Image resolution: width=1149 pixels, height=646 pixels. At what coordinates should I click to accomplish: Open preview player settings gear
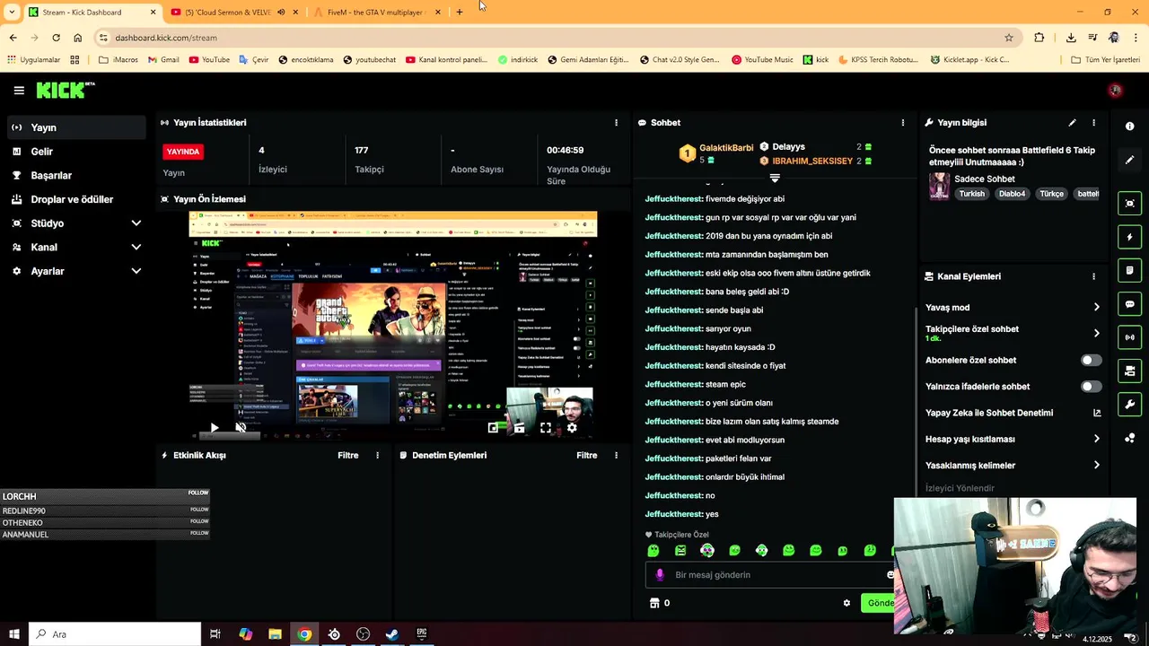tap(572, 428)
